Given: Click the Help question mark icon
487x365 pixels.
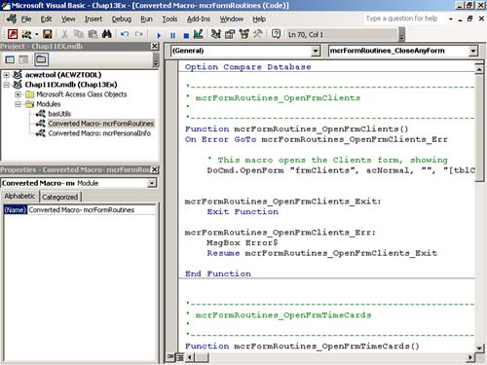Looking at the screenshot, I should tap(276, 34).
